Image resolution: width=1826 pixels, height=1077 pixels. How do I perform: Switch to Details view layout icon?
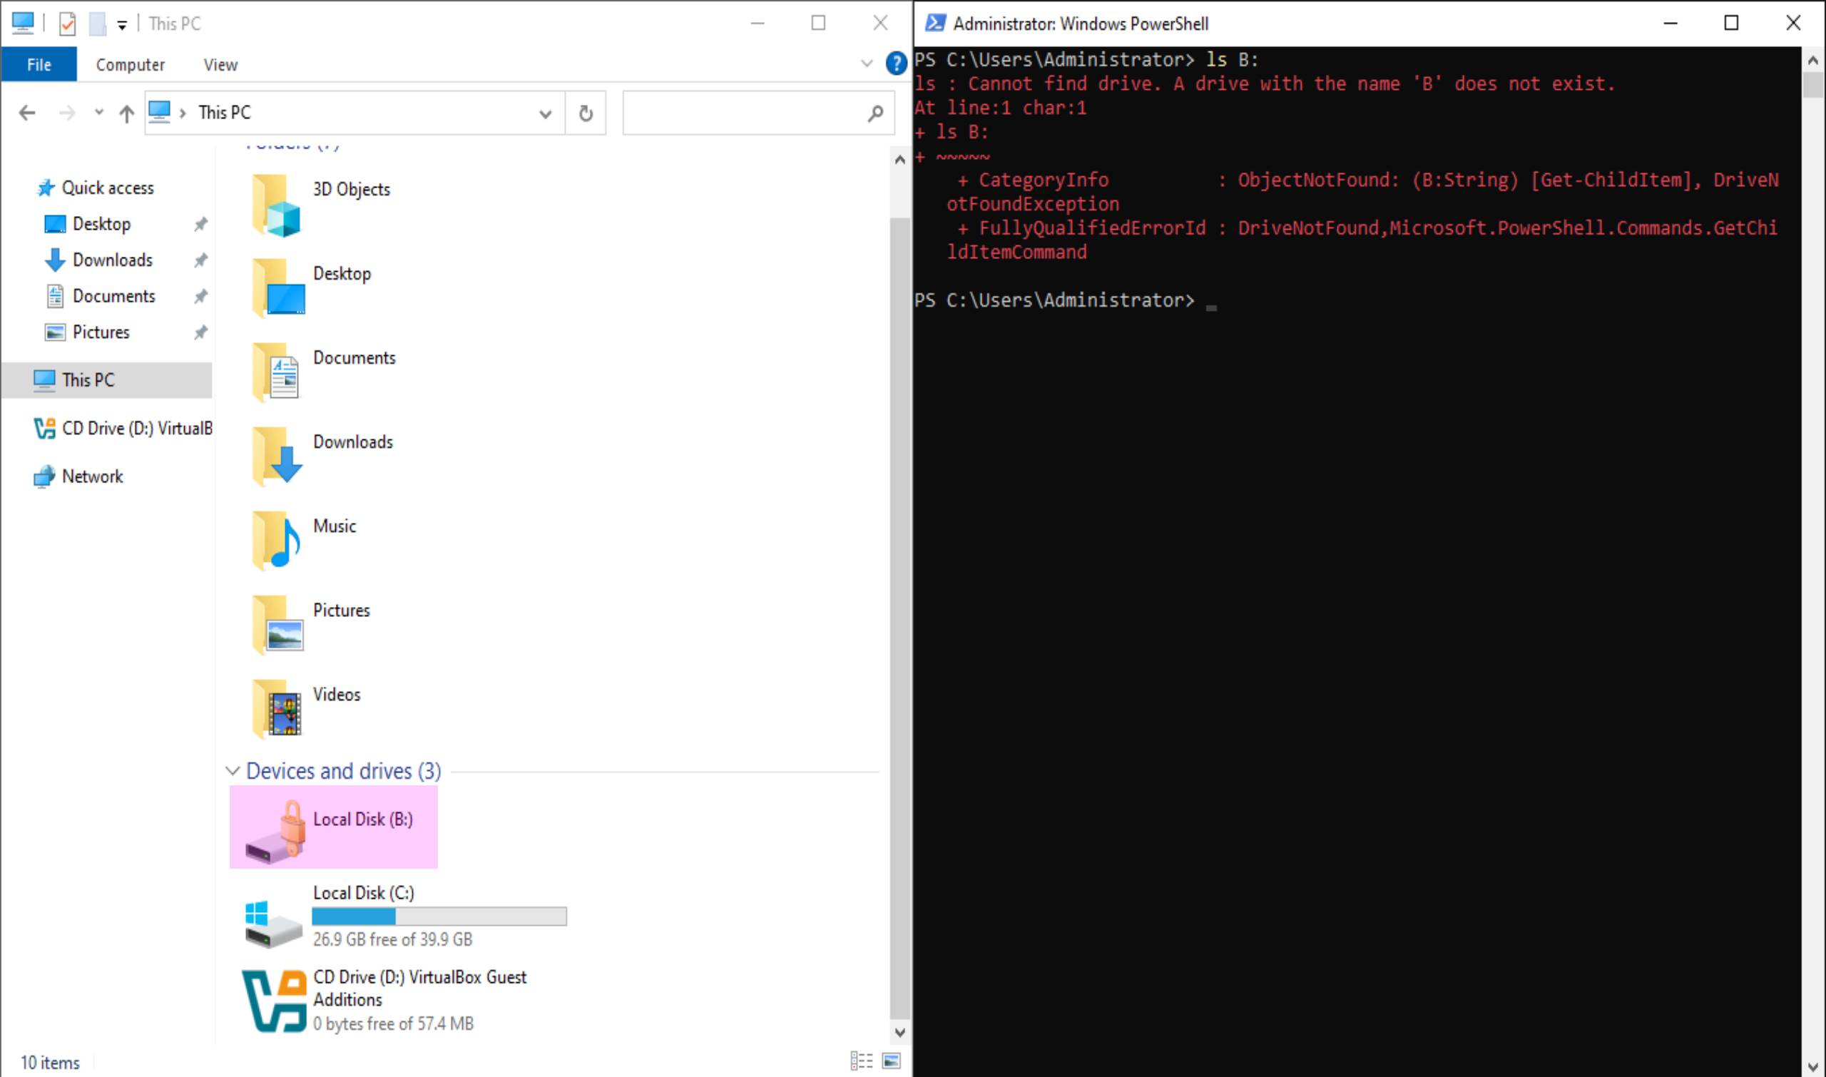(861, 1061)
